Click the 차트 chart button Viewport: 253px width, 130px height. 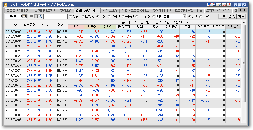click(241, 16)
